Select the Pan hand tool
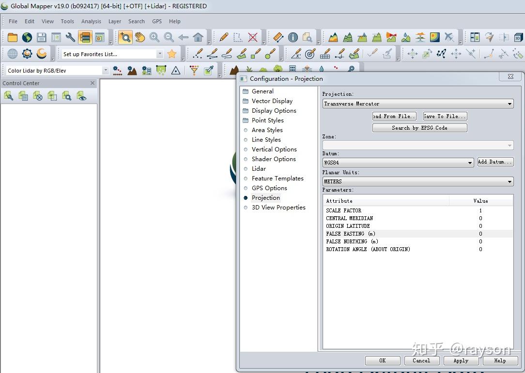Image resolution: width=525 pixels, height=373 pixels. 140,37
